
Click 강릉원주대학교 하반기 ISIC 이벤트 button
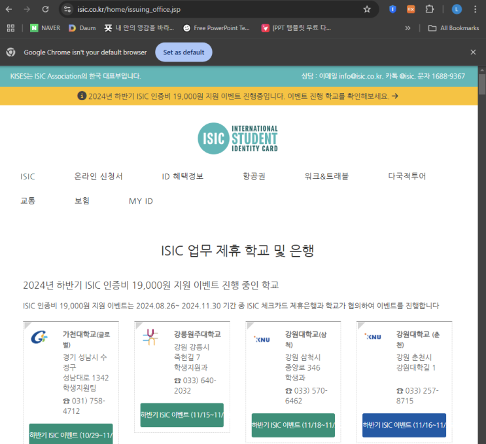point(182,415)
